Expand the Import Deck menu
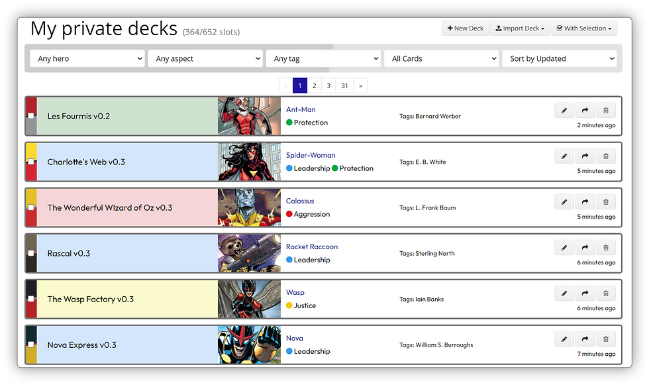The height and width of the screenshot is (385, 649). click(520, 28)
